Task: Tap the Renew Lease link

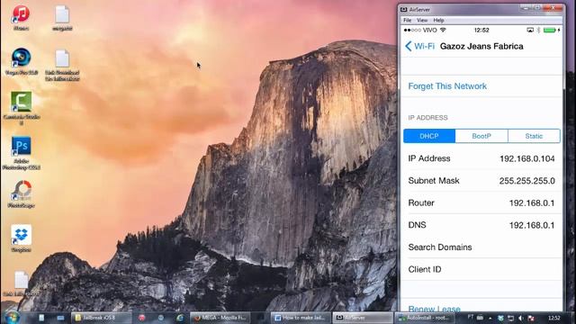Action: [x=434, y=309]
